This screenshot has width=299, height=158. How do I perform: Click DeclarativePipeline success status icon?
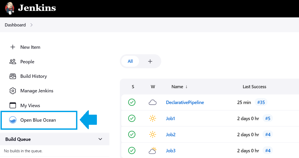click(132, 102)
